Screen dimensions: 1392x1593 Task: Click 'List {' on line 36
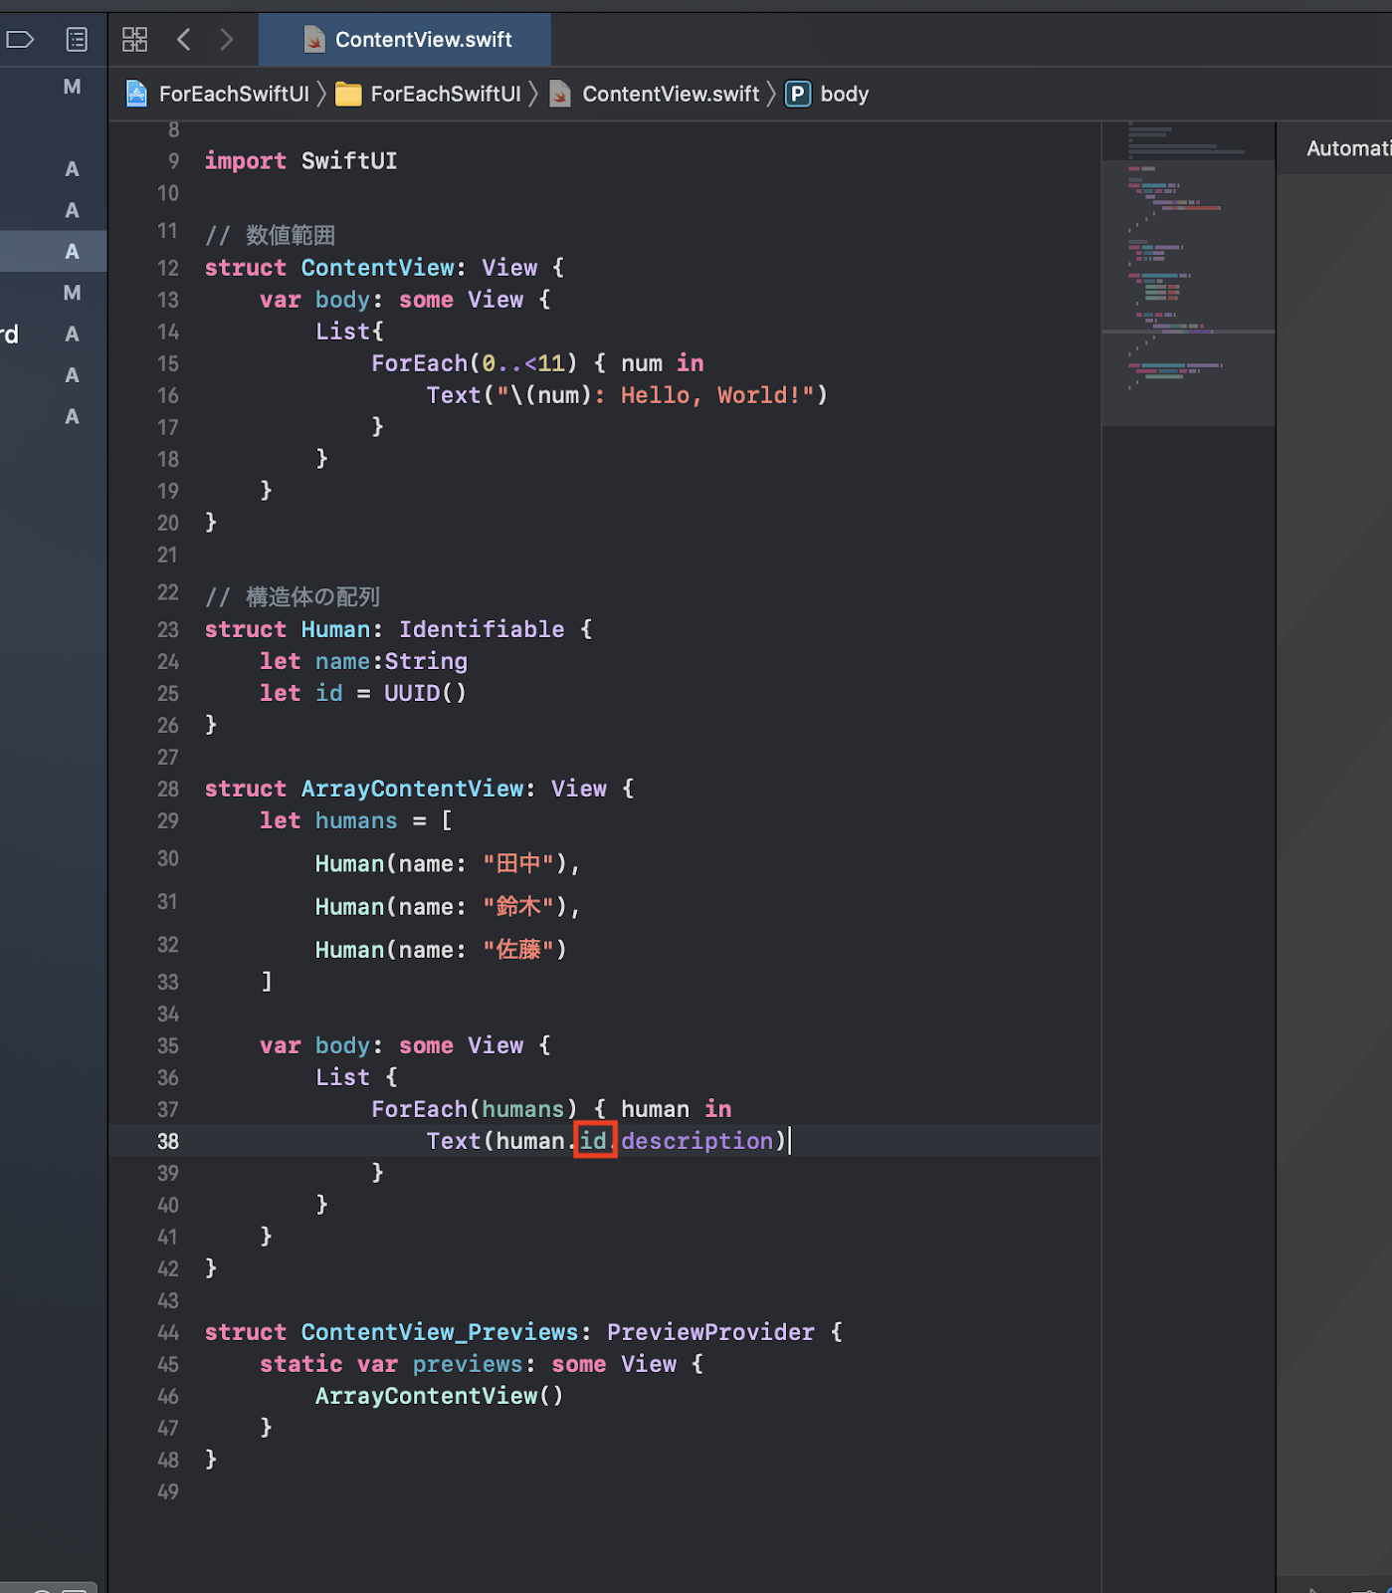356,1077
